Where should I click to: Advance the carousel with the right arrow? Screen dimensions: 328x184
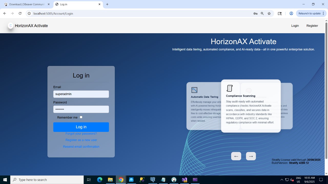click(x=251, y=156)
